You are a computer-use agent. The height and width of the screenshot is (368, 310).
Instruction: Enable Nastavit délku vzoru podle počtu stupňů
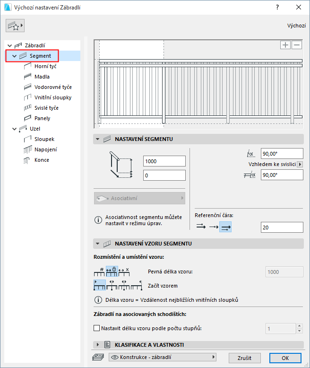tap(96, 328)
